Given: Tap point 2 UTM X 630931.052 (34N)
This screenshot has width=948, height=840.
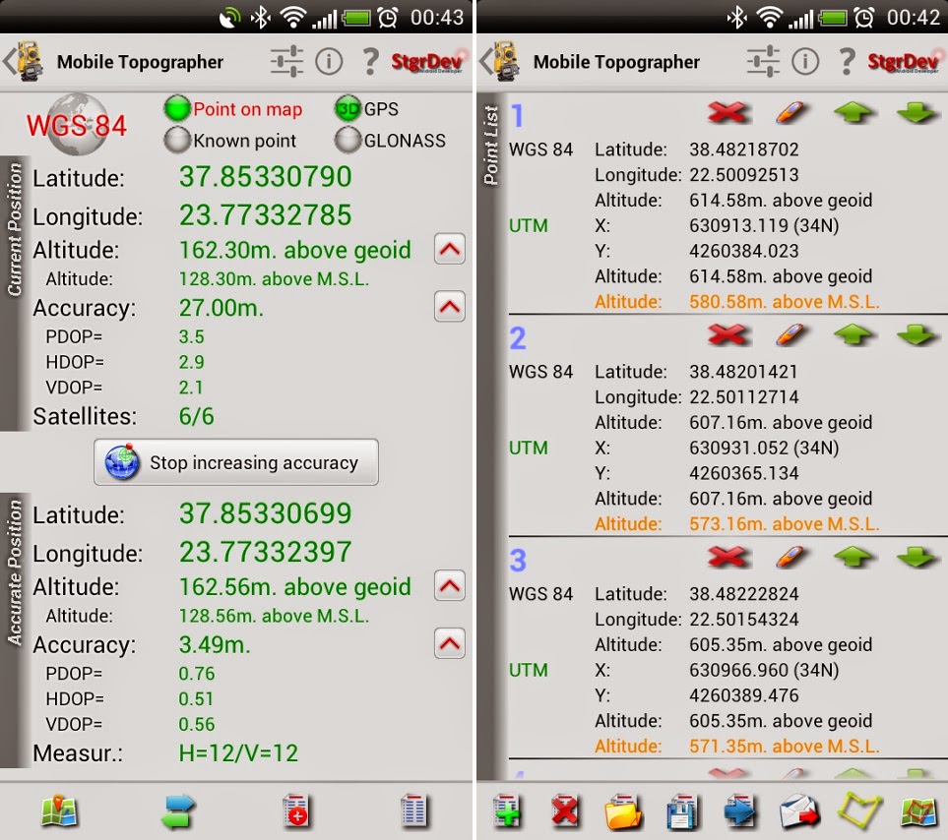Looking at the screenshot, I should 764,448.
